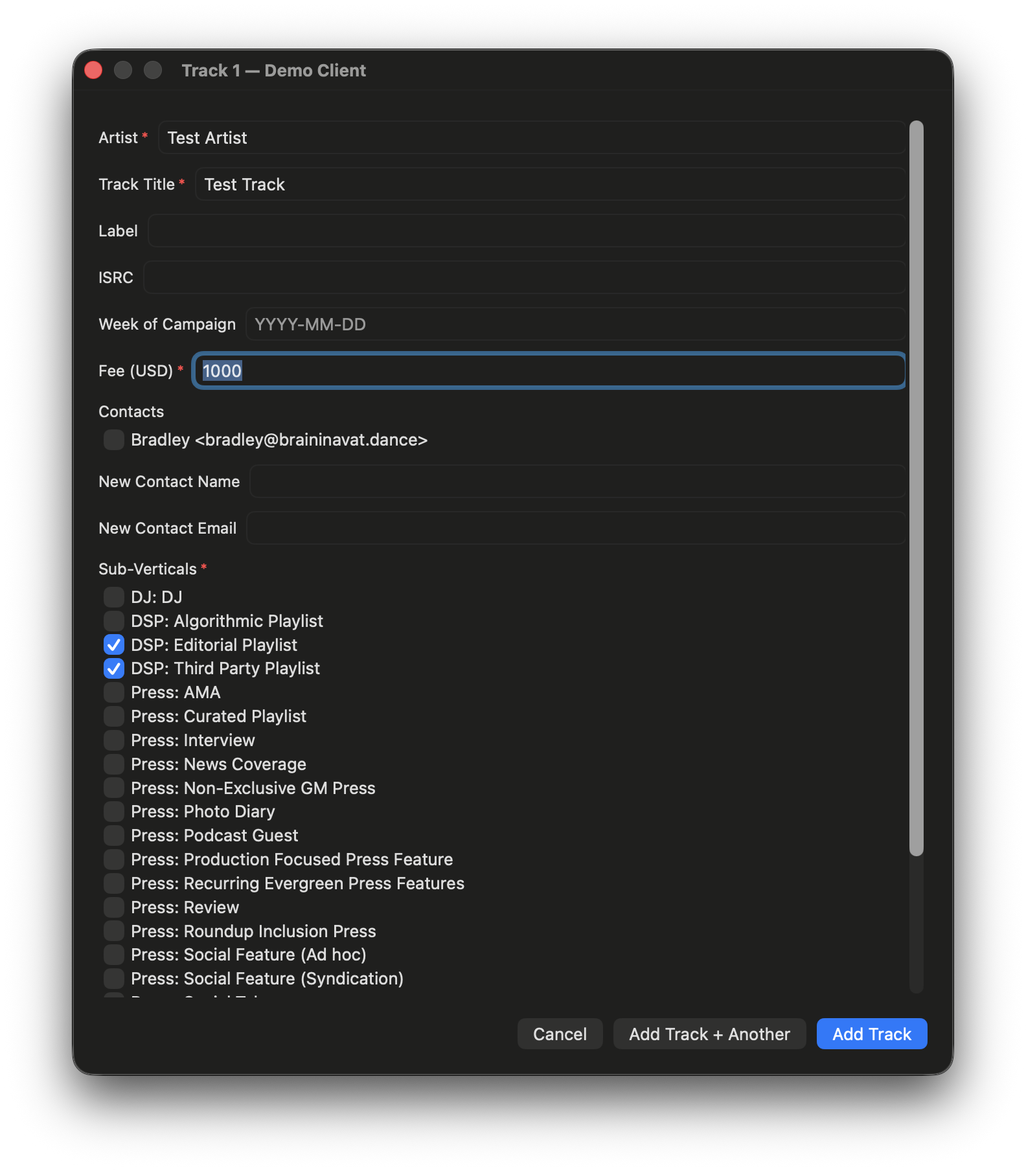Uncheck DSP: Third Party Playlist
The height and width of the screenshot is (1171, 1026).
(x=114, y=668)
